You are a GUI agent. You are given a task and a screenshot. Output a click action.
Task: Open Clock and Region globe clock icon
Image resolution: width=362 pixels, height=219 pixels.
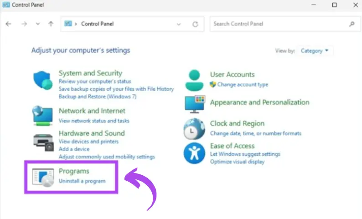click(x=194, y=129)
